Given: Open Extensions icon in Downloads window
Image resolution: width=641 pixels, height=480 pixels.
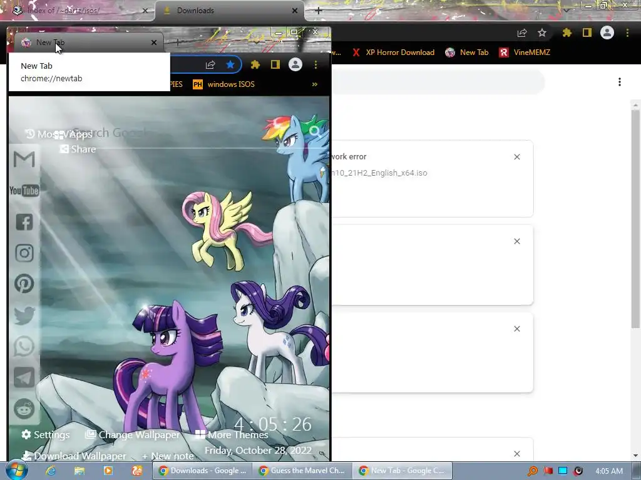Looking at the screenshot, I should tap(567, 32).
